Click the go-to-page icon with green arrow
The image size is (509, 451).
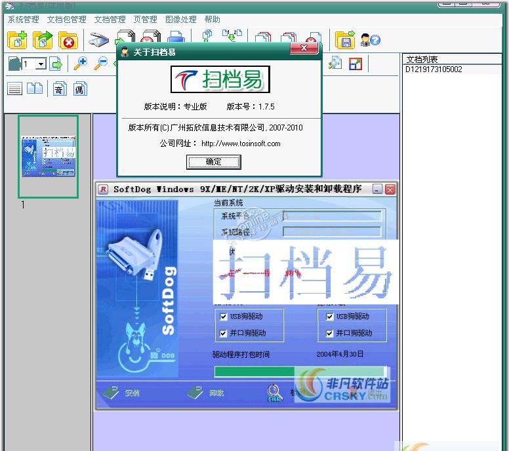56,64
